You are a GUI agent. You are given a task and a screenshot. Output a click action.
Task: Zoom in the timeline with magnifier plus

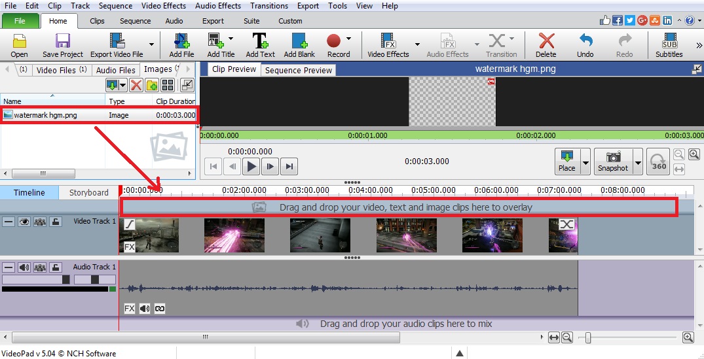click(688, 337)
